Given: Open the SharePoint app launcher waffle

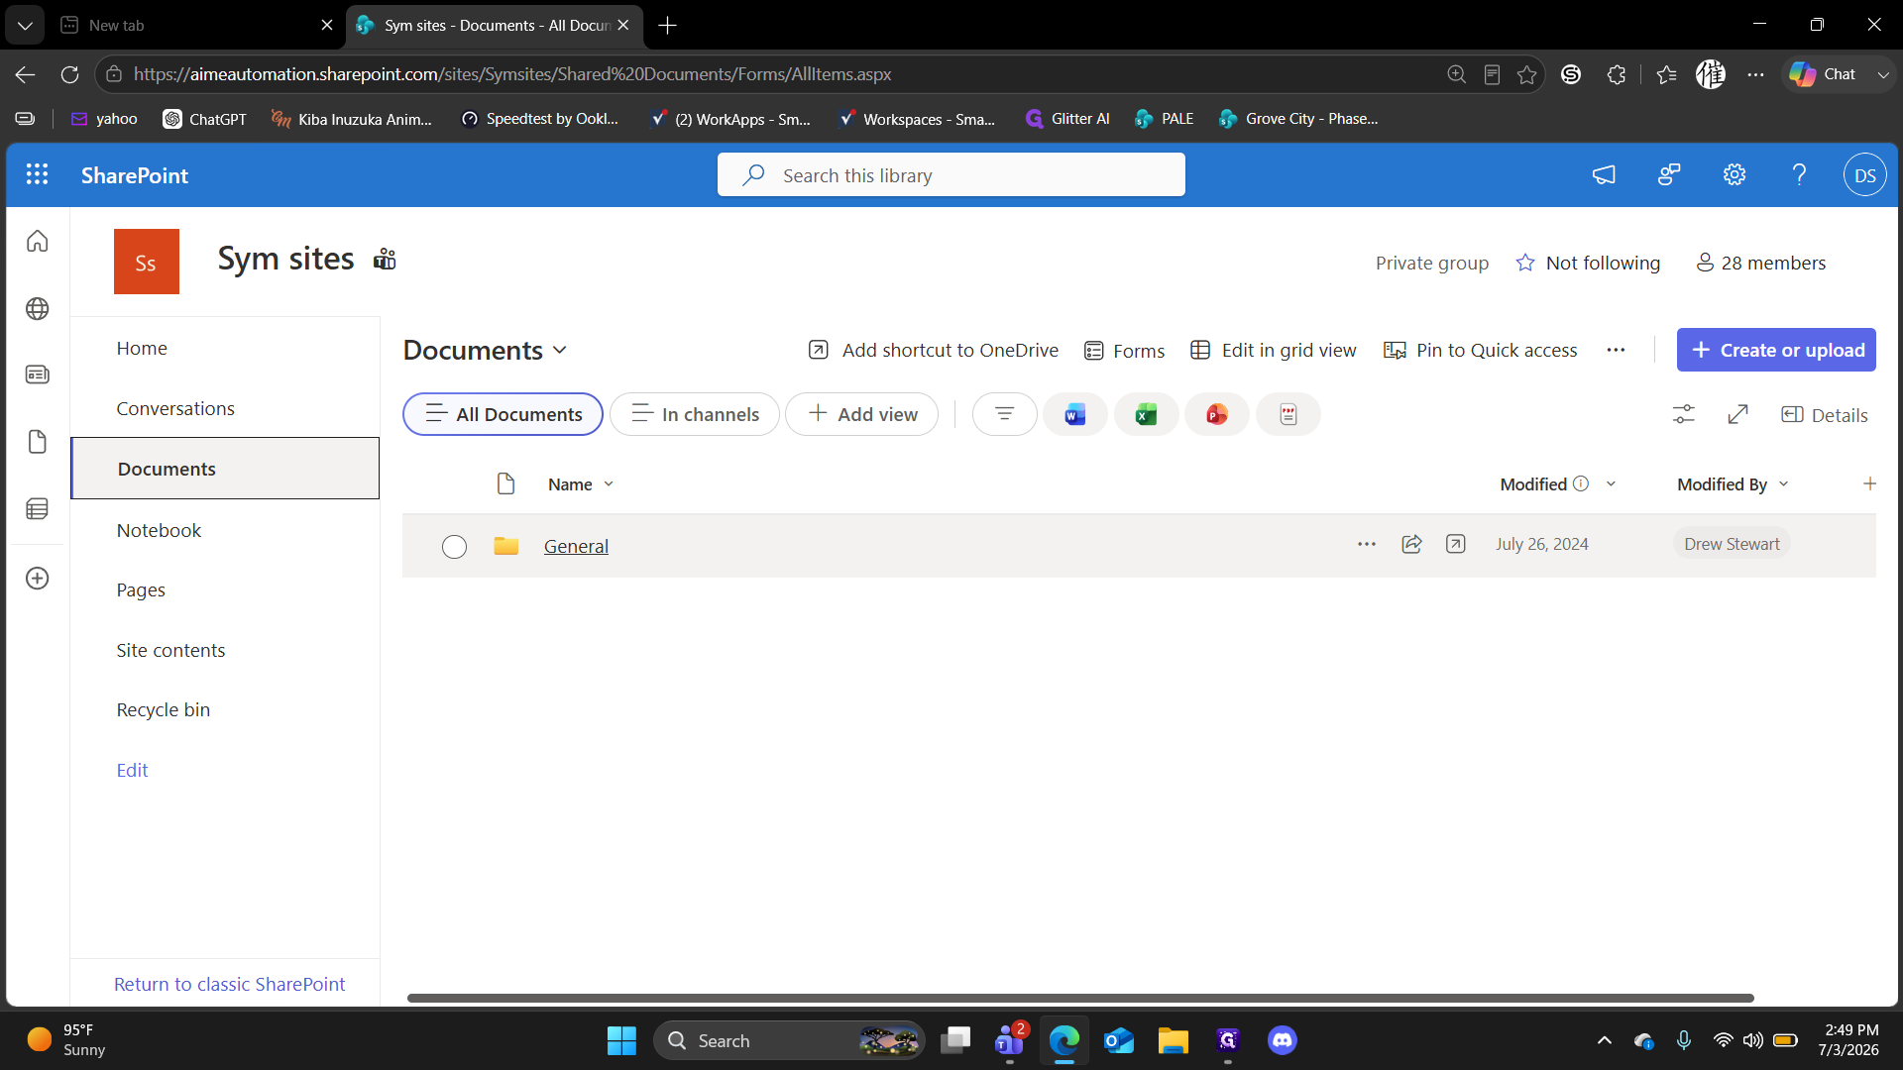Looking at the screenshot, I should tap(37, 175).
